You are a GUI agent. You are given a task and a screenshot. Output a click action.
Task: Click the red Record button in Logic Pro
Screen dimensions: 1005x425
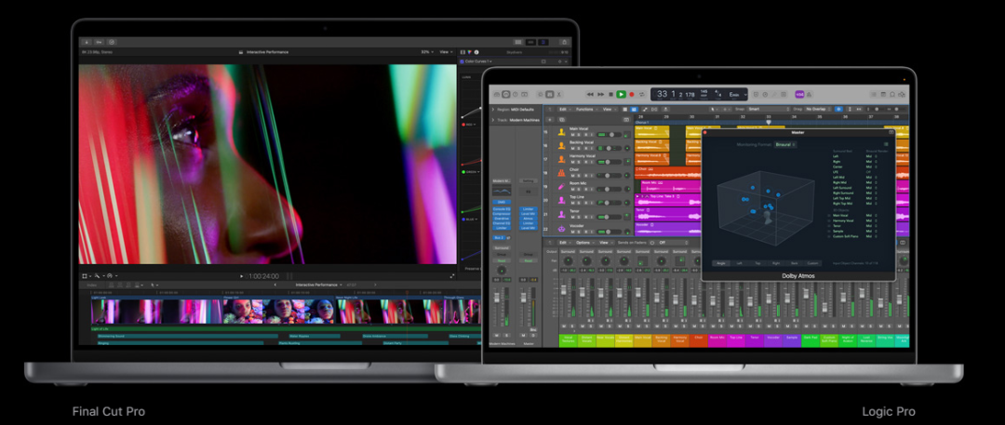pyautogui.click(x=632, y=94)
